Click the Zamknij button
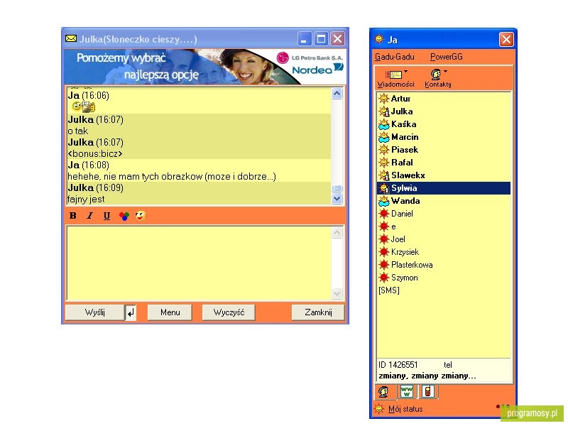Viewport: 568px width, 426px height. pos(318,312)
